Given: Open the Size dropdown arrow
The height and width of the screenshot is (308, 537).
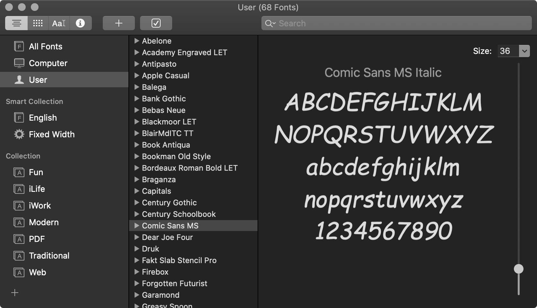Looking at the screenshot, I should [524, 51].
